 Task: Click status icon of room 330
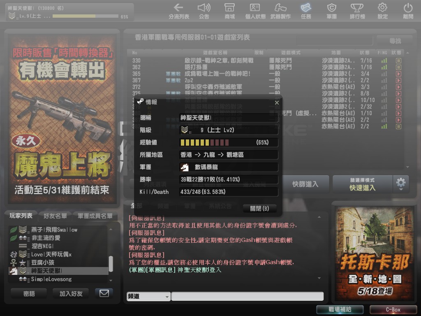pos(398,61)
